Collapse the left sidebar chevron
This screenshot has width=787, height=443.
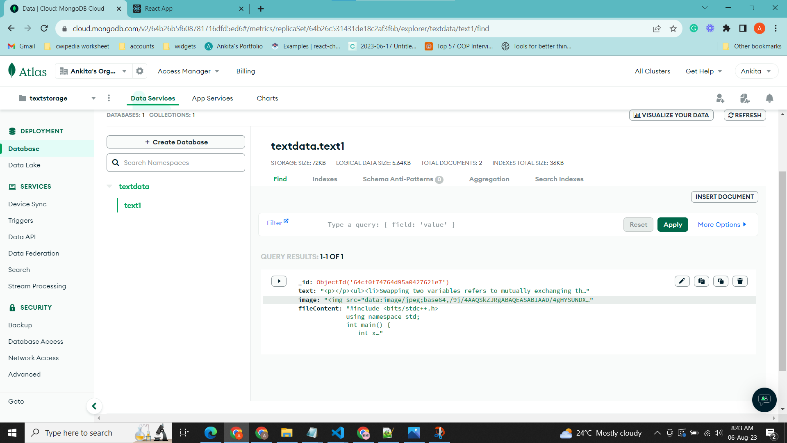(94, 406)
